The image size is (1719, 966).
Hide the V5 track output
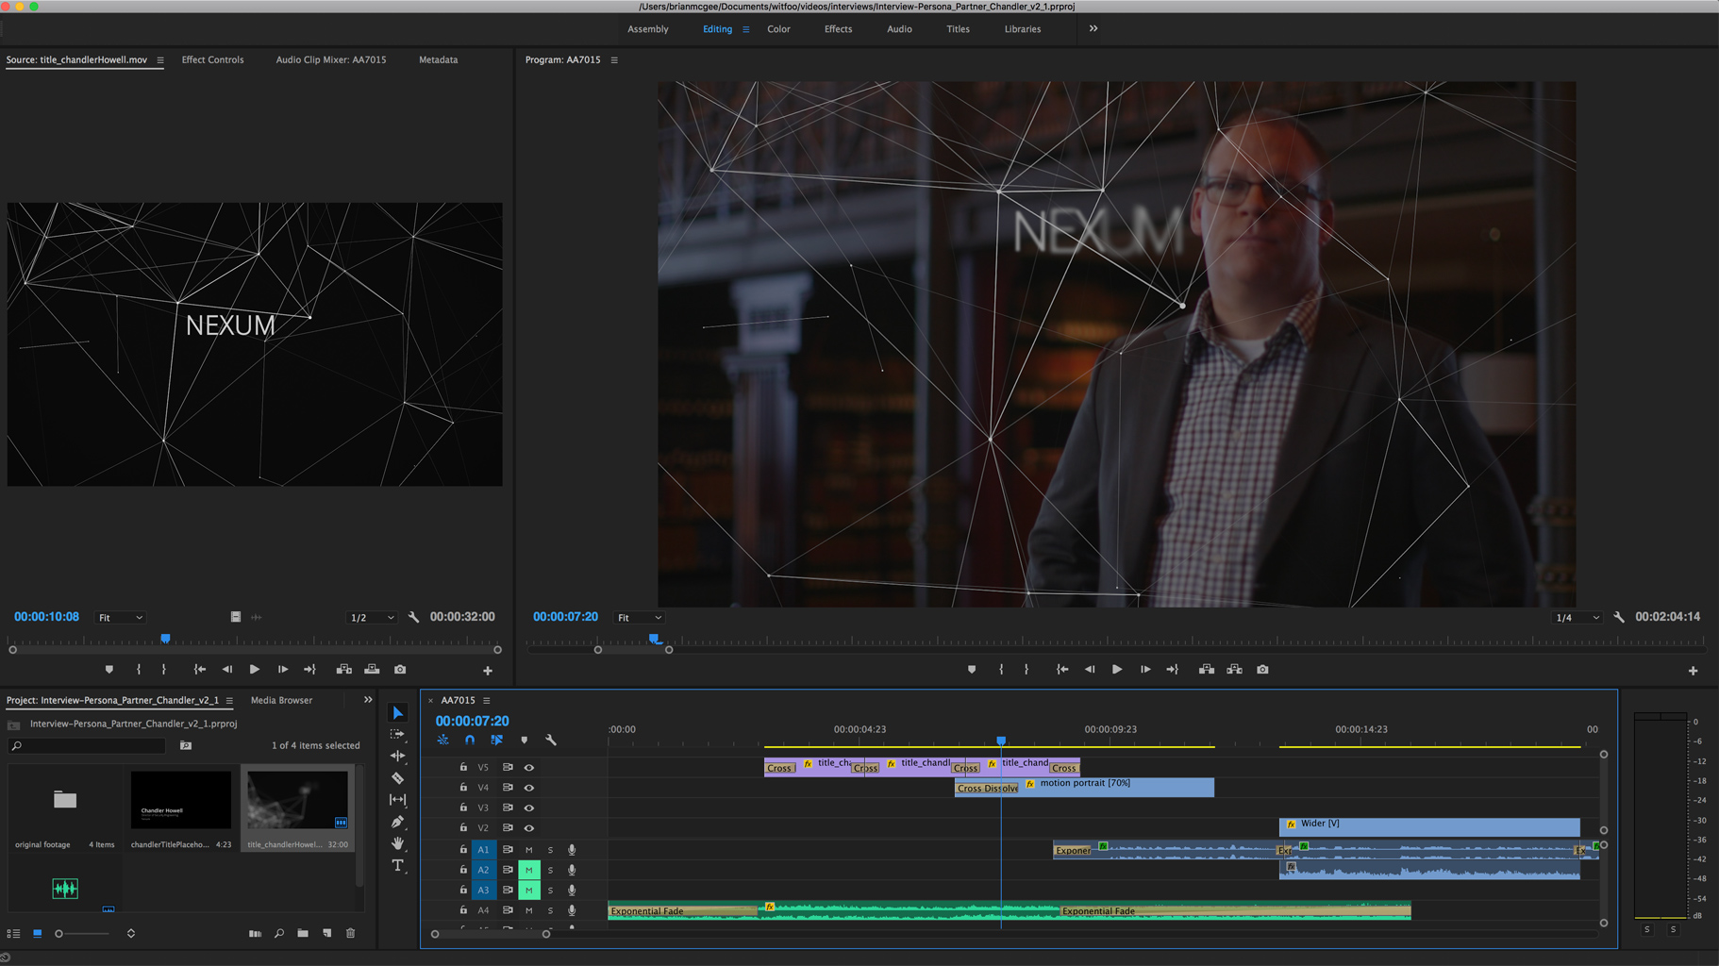(529, 768)
